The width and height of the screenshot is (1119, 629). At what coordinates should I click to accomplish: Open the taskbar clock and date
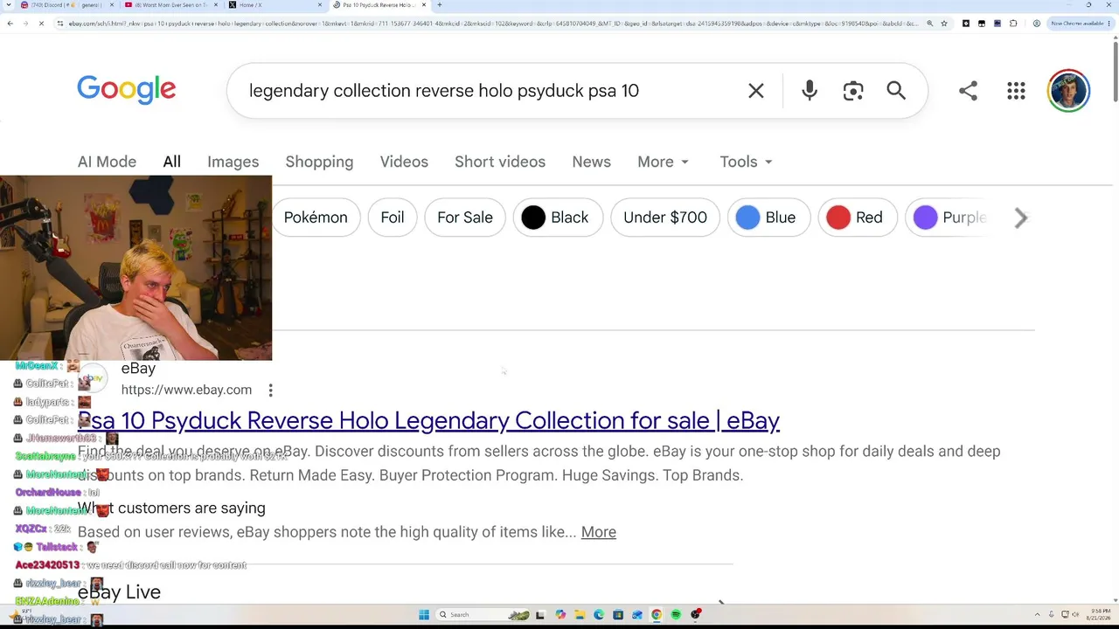tap(1099, 615)
